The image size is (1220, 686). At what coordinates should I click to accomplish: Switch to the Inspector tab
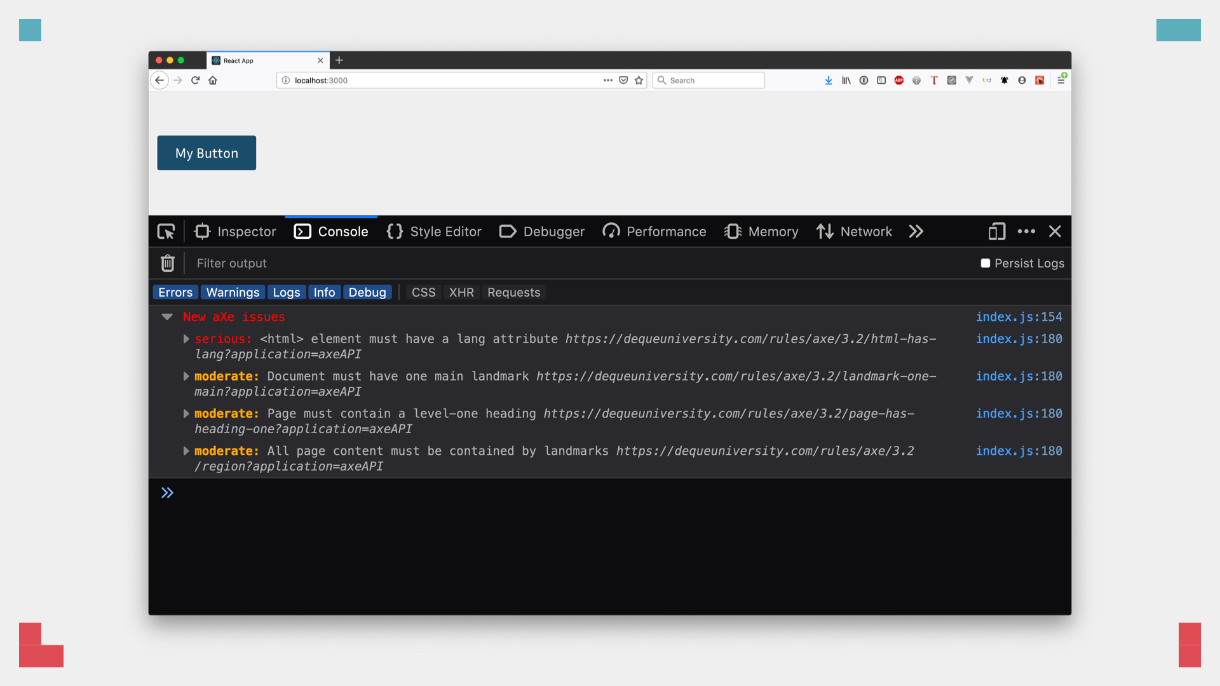coord(235,231)
